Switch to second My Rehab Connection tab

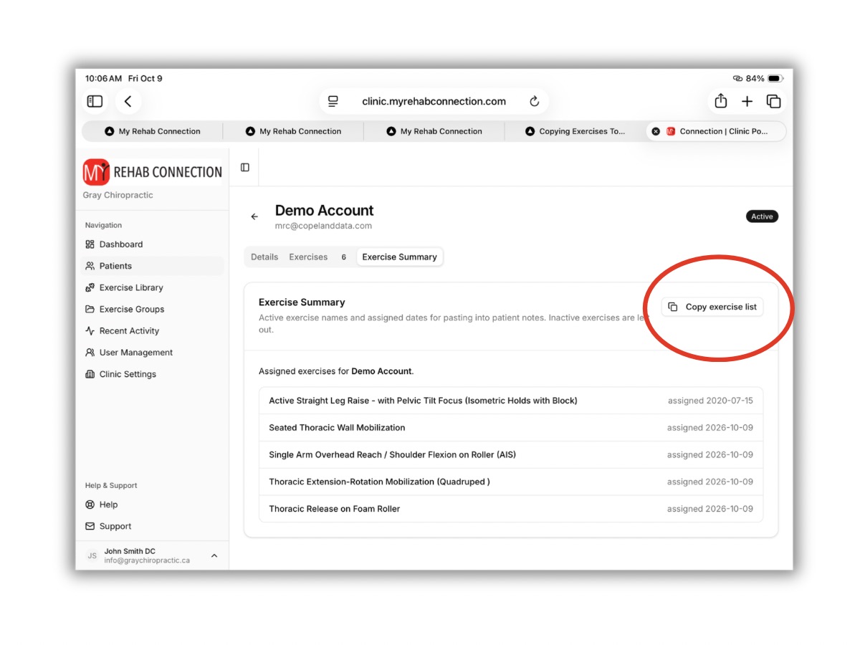point(293,131)
